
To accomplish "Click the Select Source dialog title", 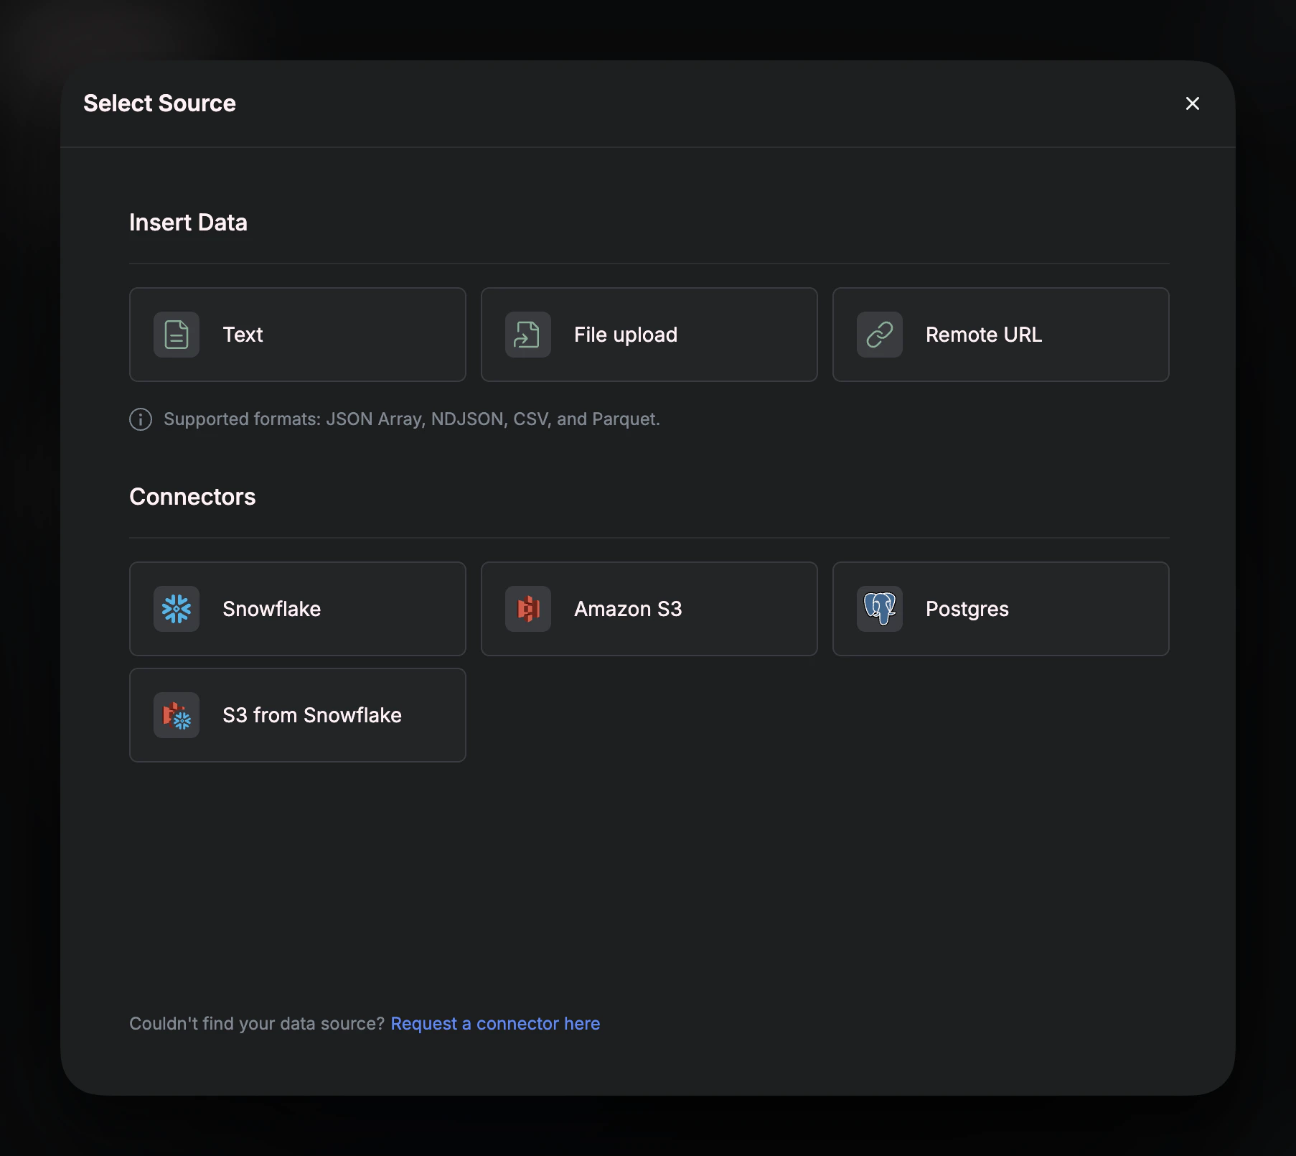I will [x=160, y=103].
